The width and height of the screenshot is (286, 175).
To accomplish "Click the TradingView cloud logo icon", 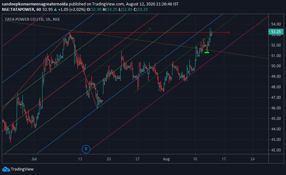I will click(x=6, y=169).
